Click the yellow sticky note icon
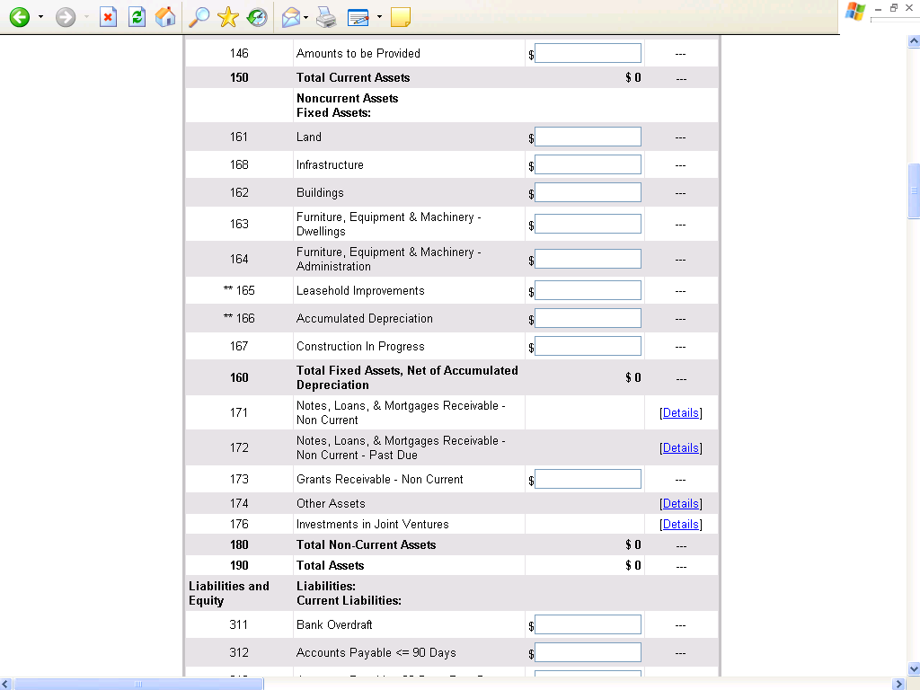The image size is (920, 690). [401, 17]
